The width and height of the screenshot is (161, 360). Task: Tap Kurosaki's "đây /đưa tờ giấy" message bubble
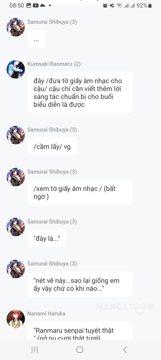[x=80, y=93]
